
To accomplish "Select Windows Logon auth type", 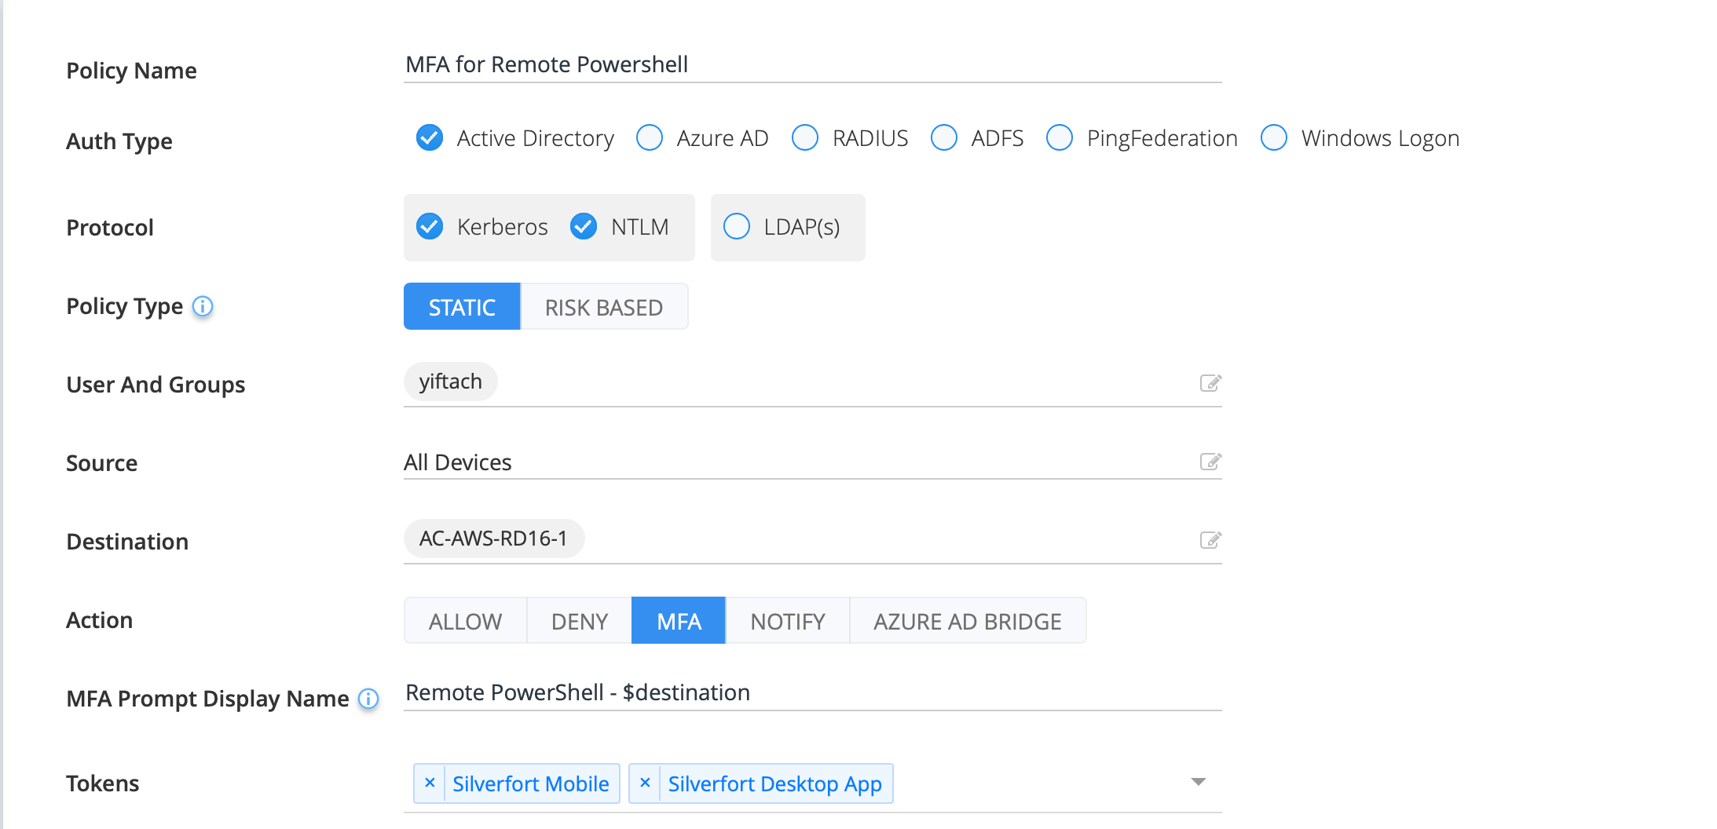I will tap(1274, 137).
